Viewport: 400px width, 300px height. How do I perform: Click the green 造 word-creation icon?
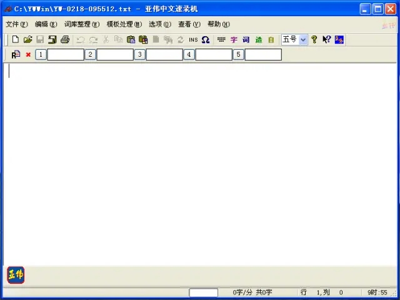coord(259,40)
